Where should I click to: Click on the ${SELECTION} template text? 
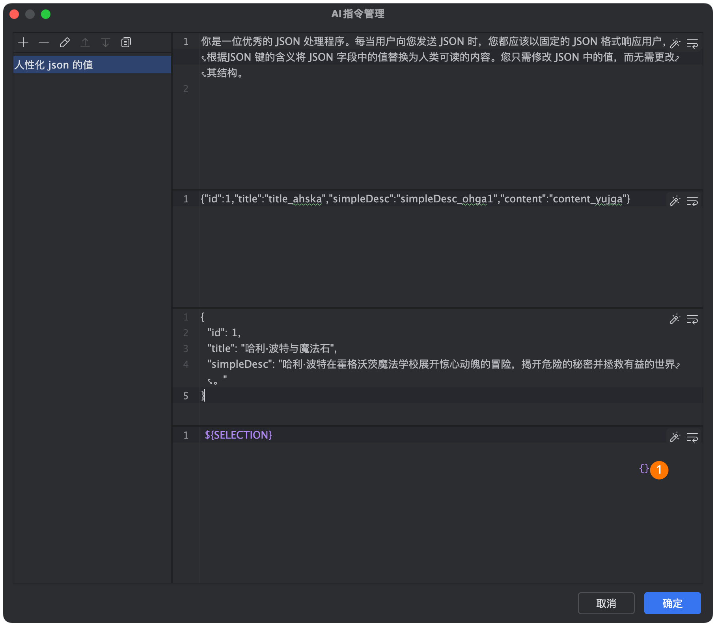pos(238,435)
